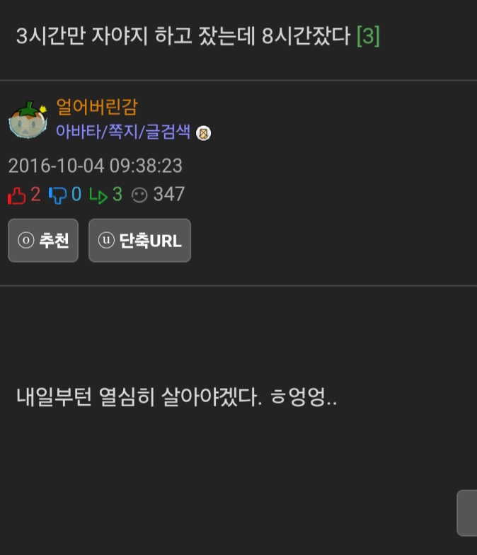Image resolution: width=477 pixels, height=555 pixels.
Task: Click the recommendation count number 2
Action: coord(35,194)
